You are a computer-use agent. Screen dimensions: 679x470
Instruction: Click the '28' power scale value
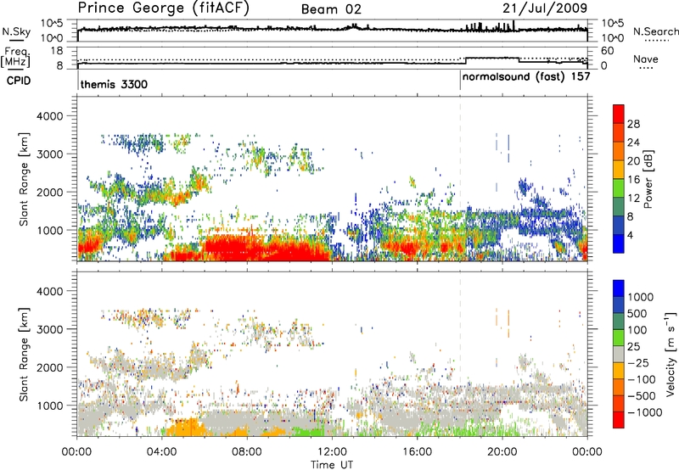(x=633, y=124)
